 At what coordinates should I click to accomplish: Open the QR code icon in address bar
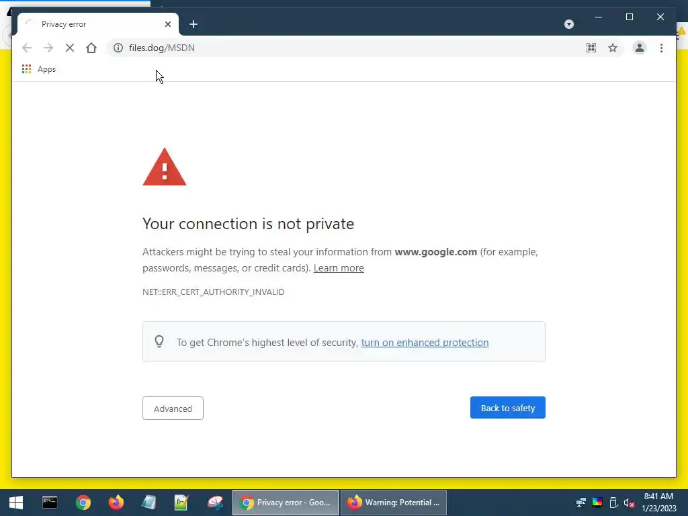pos(591,48)
